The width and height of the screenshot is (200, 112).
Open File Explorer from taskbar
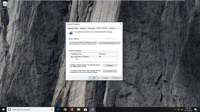[78, 110]
